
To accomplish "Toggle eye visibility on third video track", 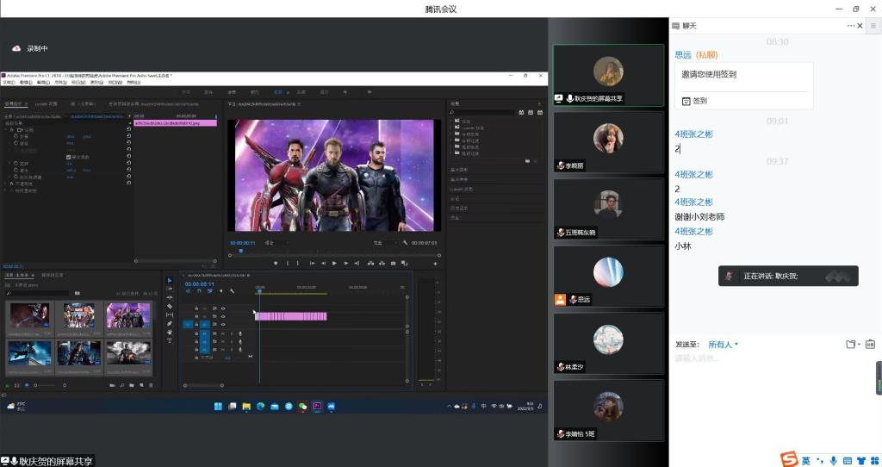I will point(223,325).
